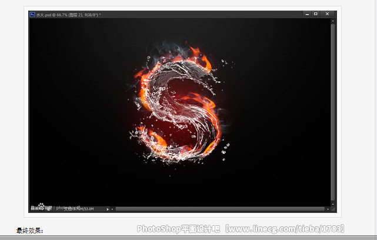Click the horizontal scrollbar thumb of the canvas
The height and width of the screenshot is (240, 377).
click(x=220, y=209)
